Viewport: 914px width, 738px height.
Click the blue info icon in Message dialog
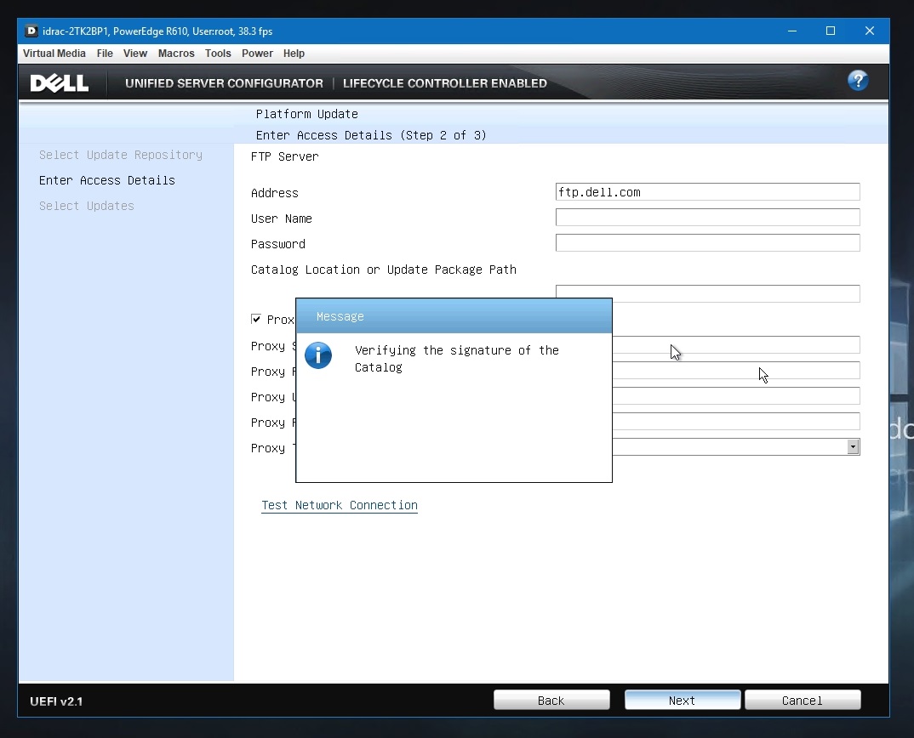click(318, 355)
